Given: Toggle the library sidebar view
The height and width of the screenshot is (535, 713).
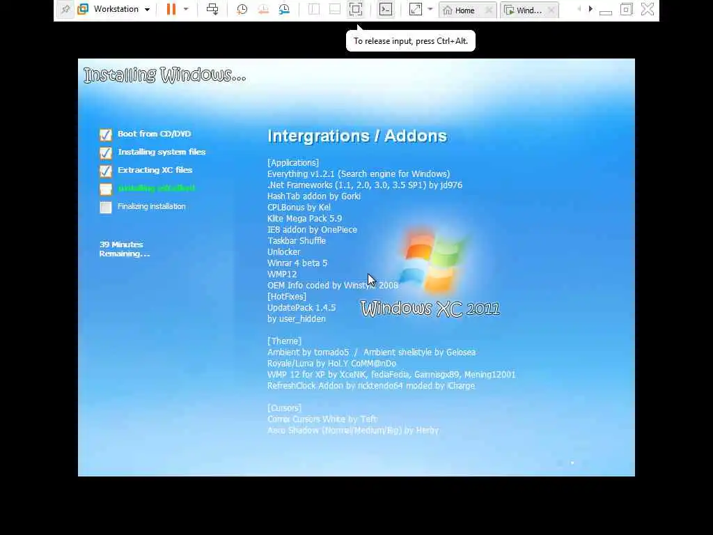Looking at the screenshot, I should [x=314, y=9].
